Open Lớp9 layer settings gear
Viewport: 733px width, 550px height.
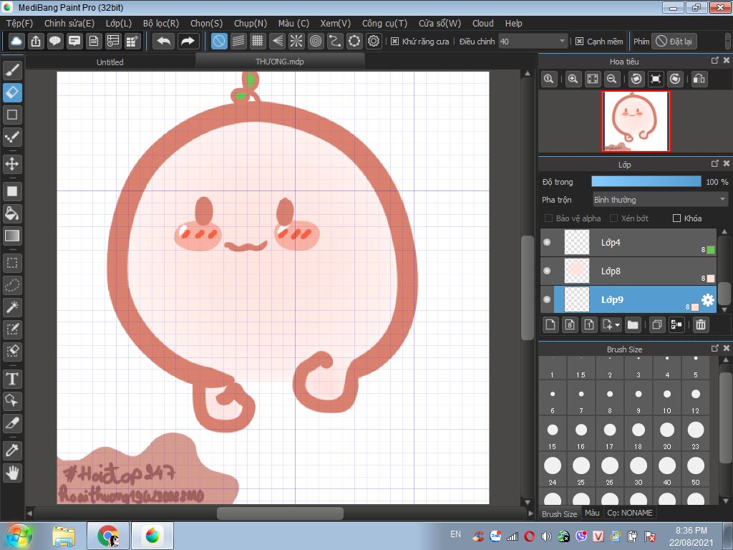pos(708,300)
